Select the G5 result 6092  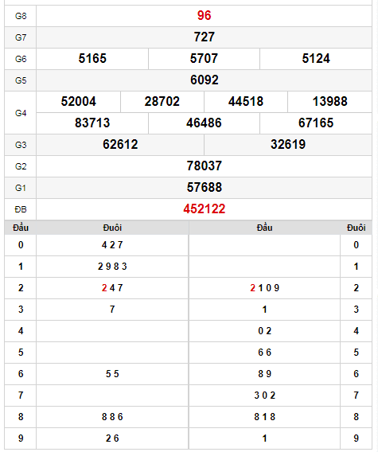[x=205, y=80]
